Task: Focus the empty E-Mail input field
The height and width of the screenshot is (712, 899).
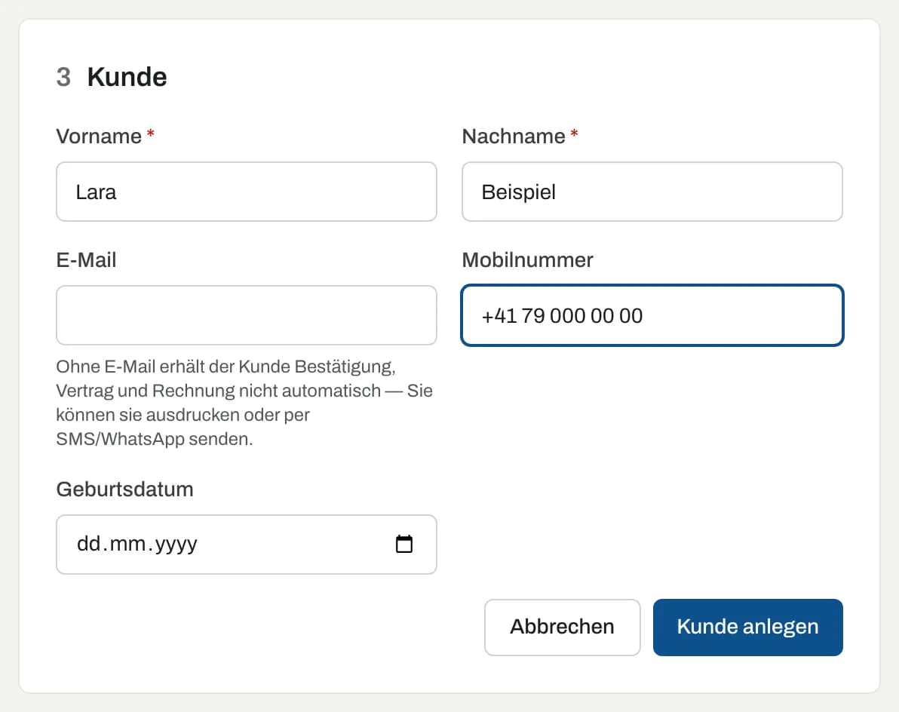Action: [247, 315]
